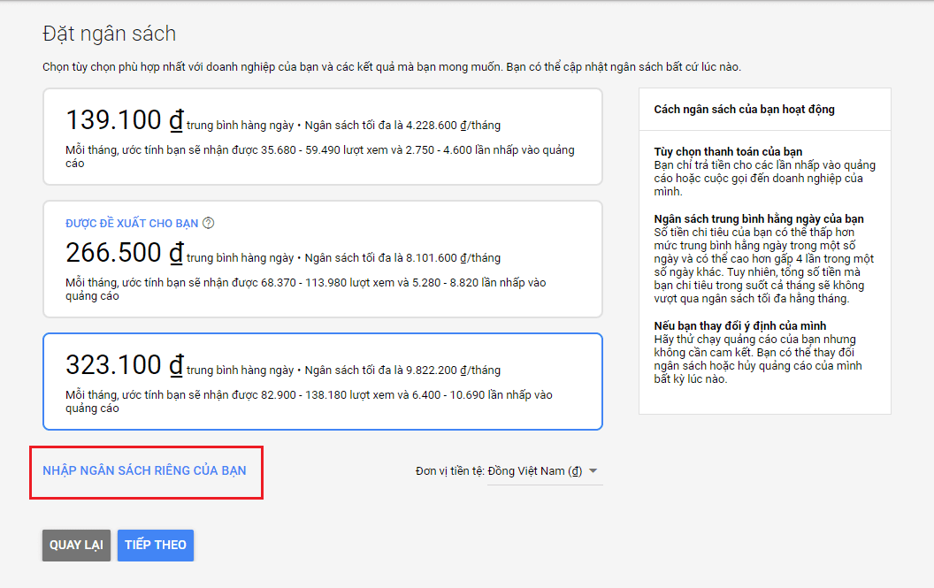The width and height of the screenshot is (934, 588).
Task: Click the help icon beside ĐƯỢC ĐỀ XUẤT CHO BẠN
Action: coord(209,224)
